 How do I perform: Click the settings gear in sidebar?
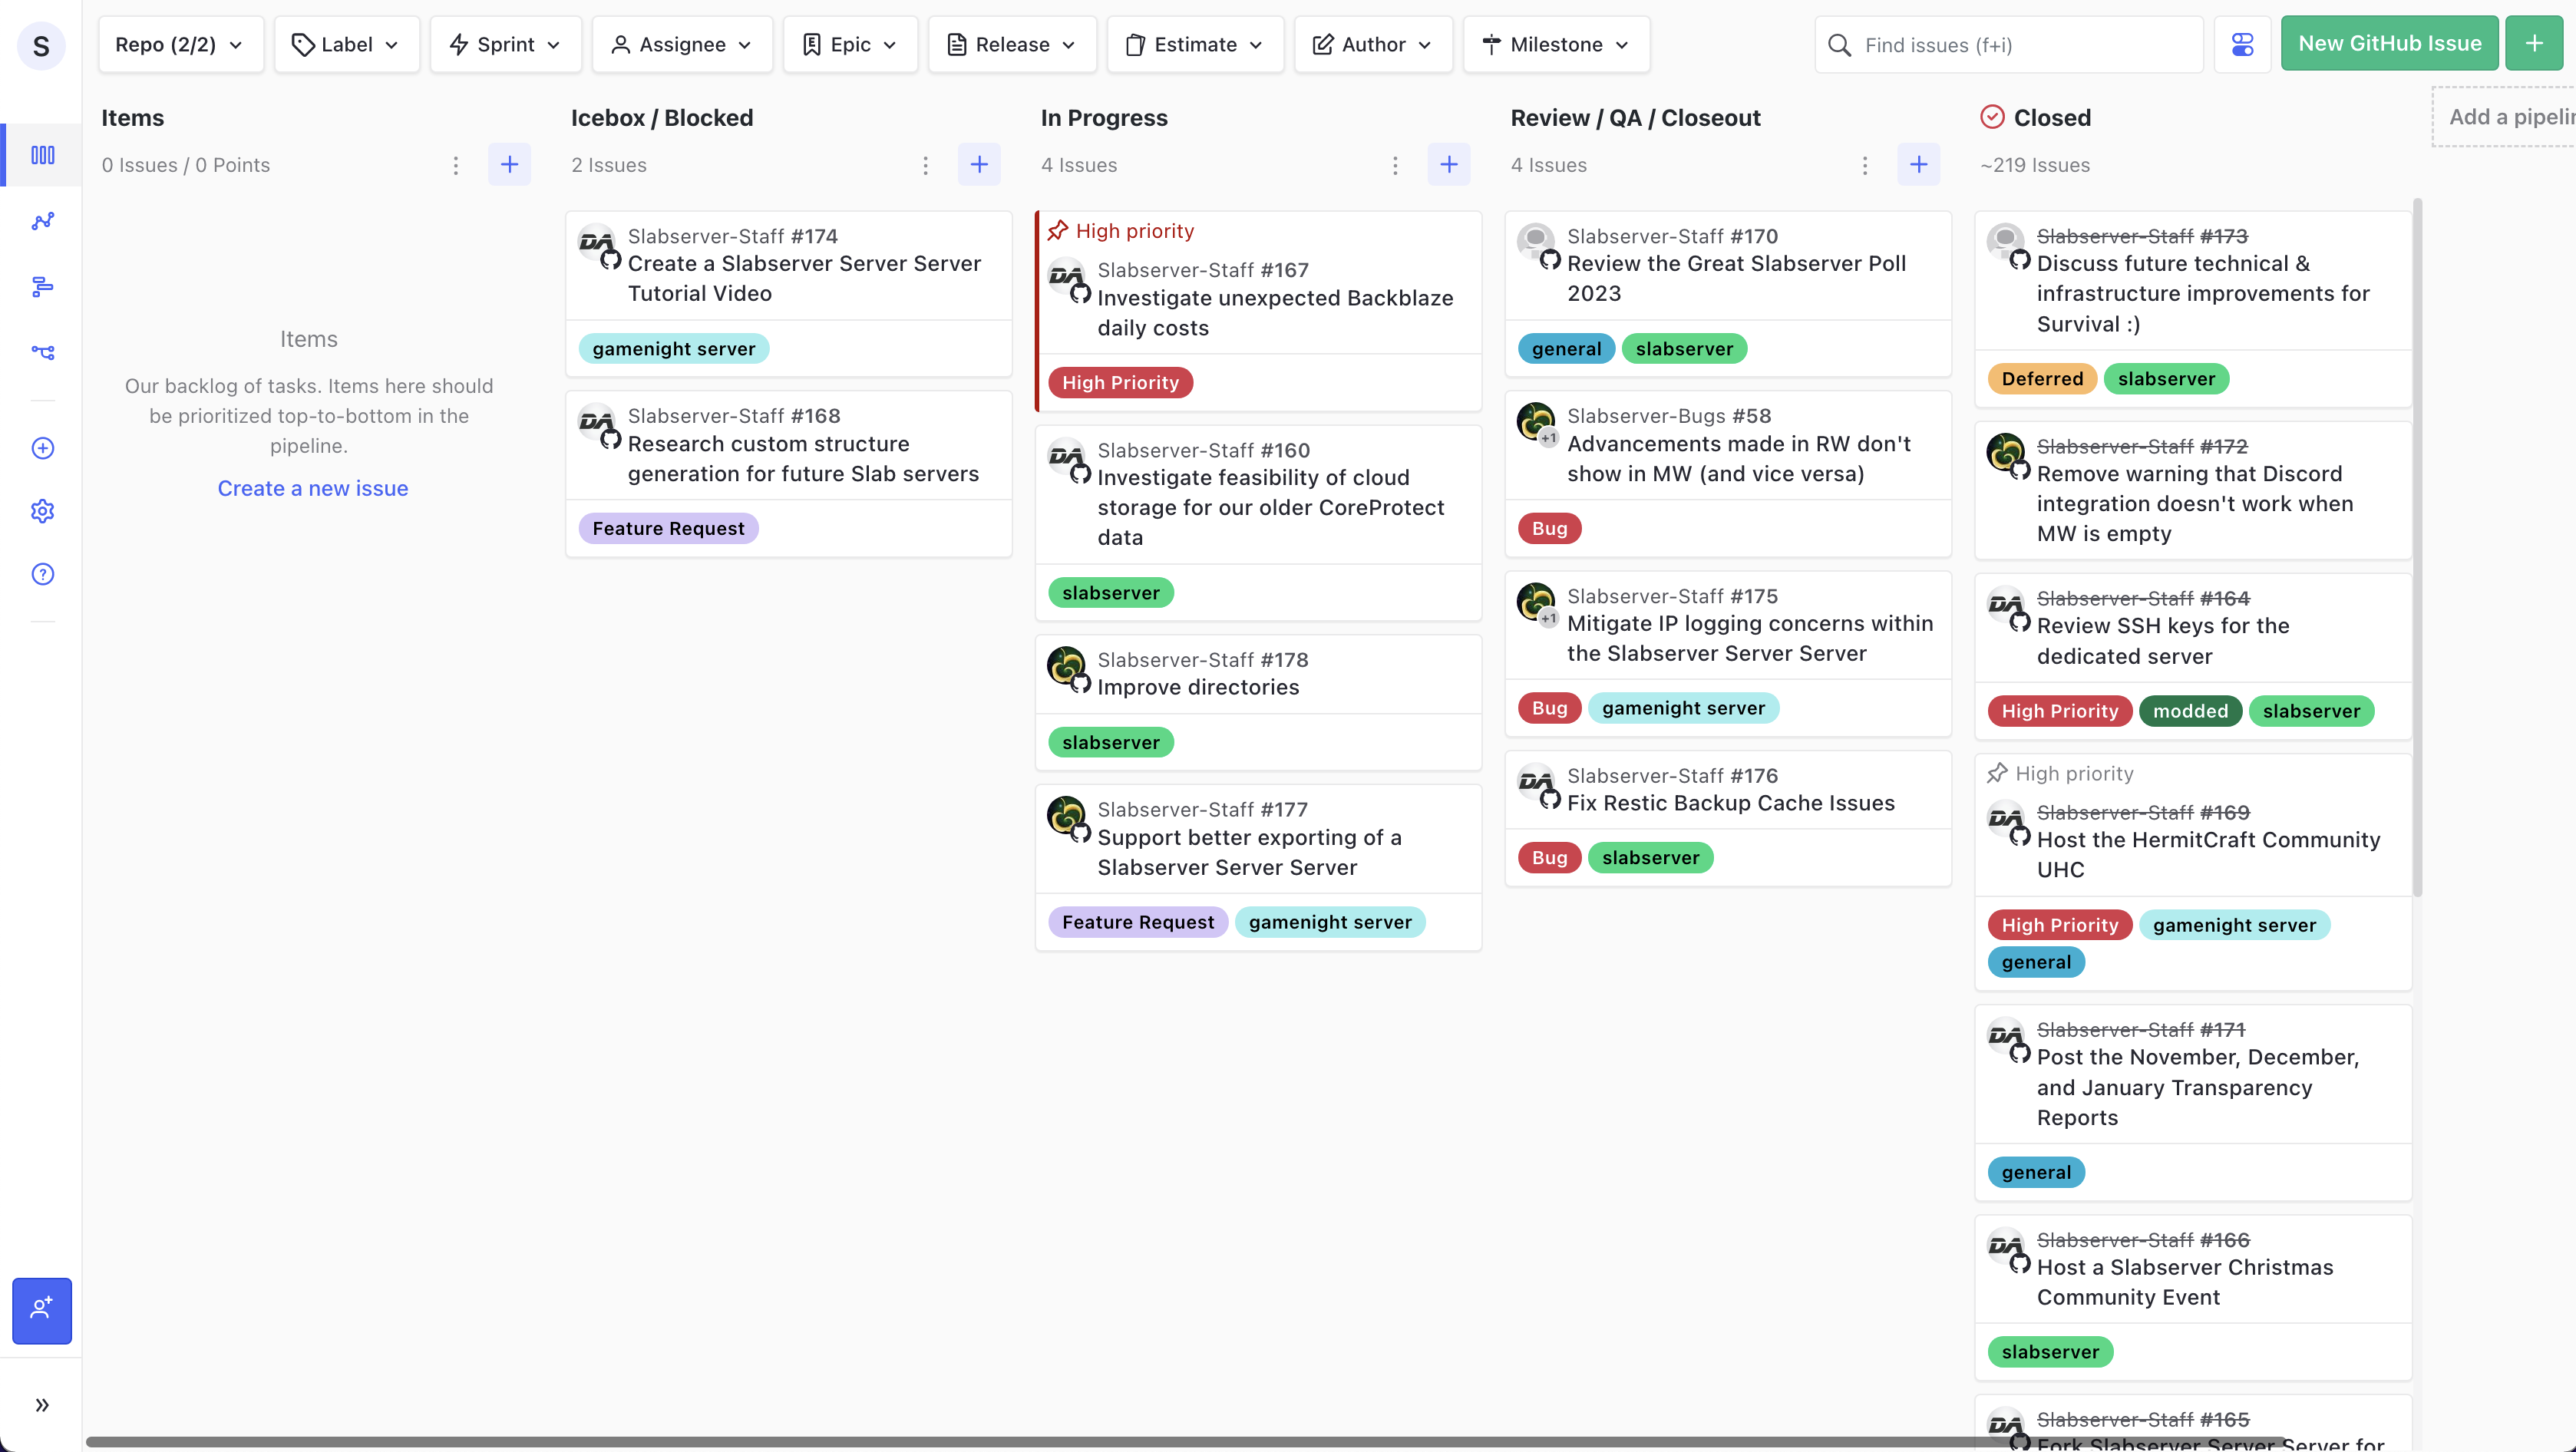coord(42,511)
